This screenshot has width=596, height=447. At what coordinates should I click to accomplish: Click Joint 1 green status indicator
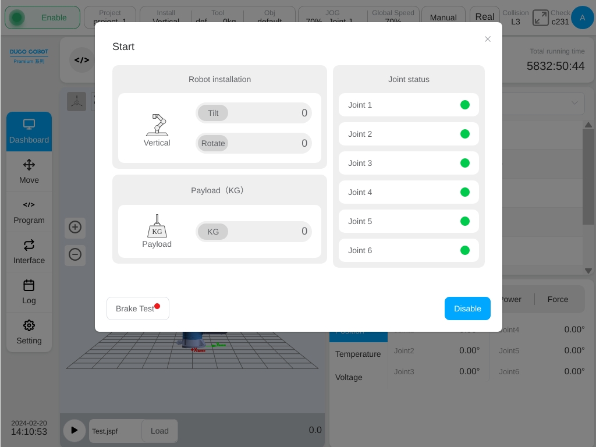pos(465,105)
